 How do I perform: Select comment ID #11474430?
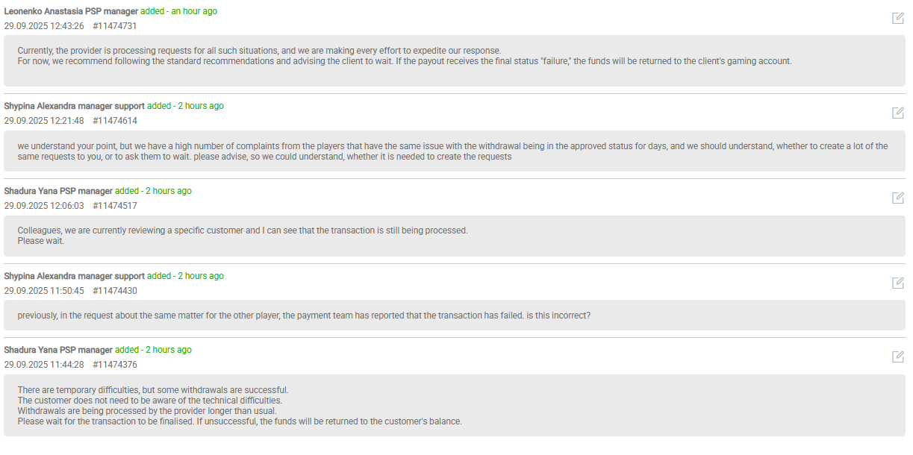[115, 291]
